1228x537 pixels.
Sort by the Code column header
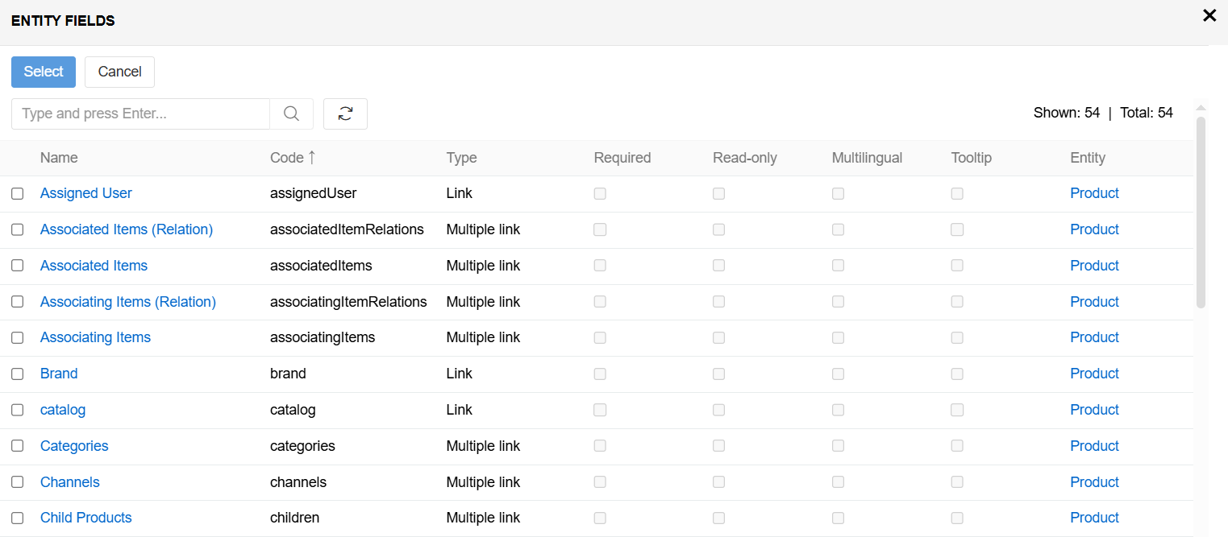pos(287,158)
